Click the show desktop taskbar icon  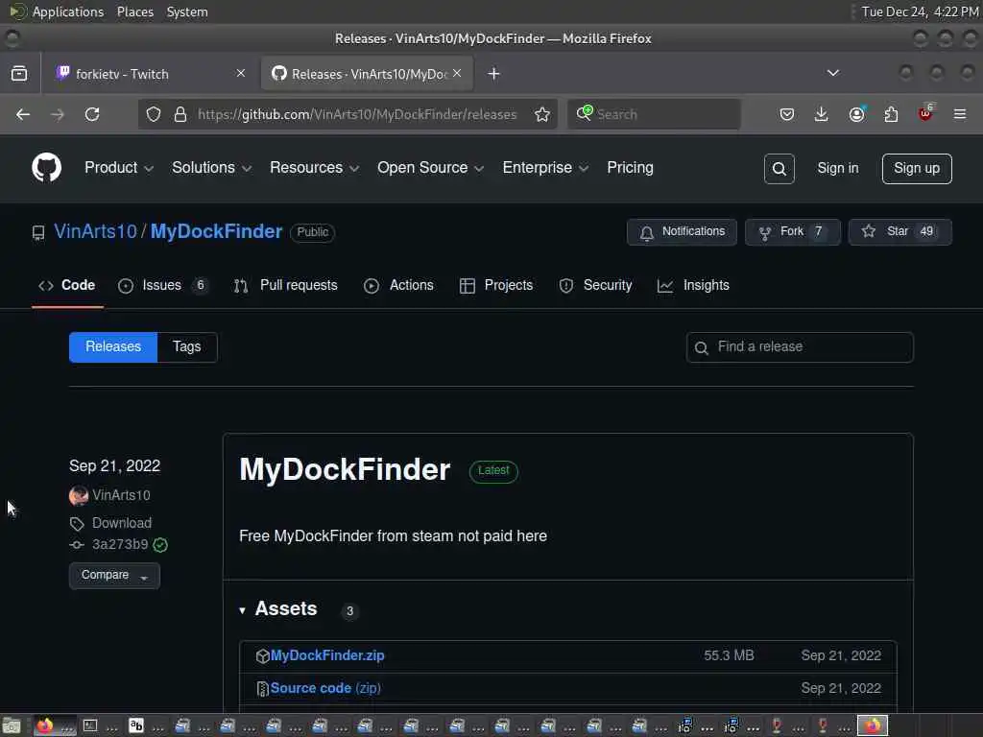12,725
